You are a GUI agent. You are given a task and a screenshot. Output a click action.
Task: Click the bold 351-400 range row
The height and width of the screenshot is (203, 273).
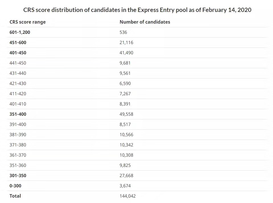coord(137,114)
